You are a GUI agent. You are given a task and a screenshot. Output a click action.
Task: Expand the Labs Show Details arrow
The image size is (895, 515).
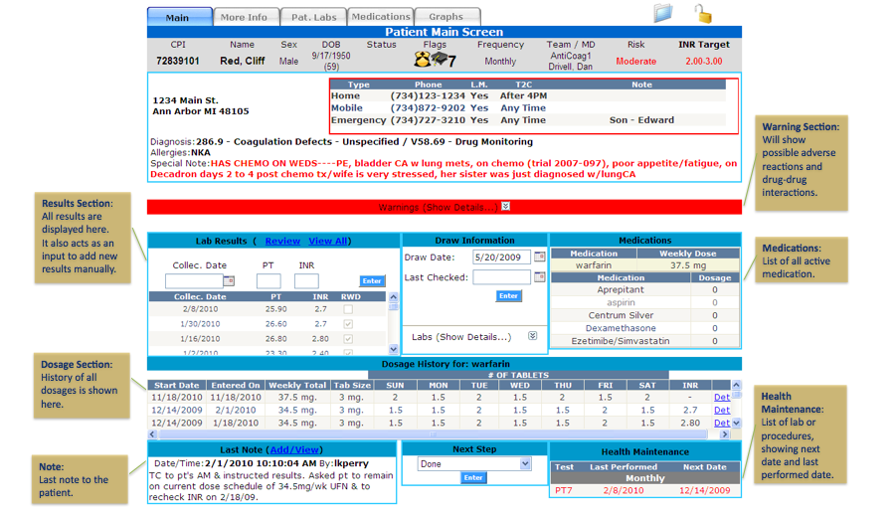click(532, 336)
